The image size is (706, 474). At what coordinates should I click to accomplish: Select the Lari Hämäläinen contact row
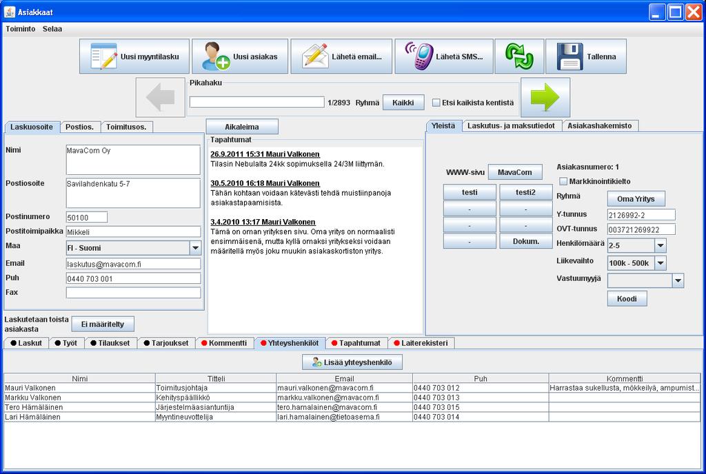pos(352,417)
